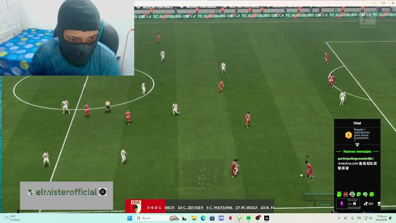Click the FC Augsburg club crest
This screenshot has width=396, height=223.
pos(136,207)
